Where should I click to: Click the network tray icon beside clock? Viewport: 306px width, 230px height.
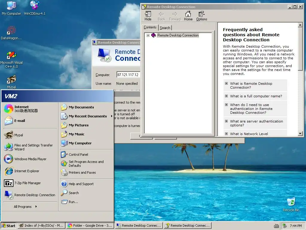[284, 226]
